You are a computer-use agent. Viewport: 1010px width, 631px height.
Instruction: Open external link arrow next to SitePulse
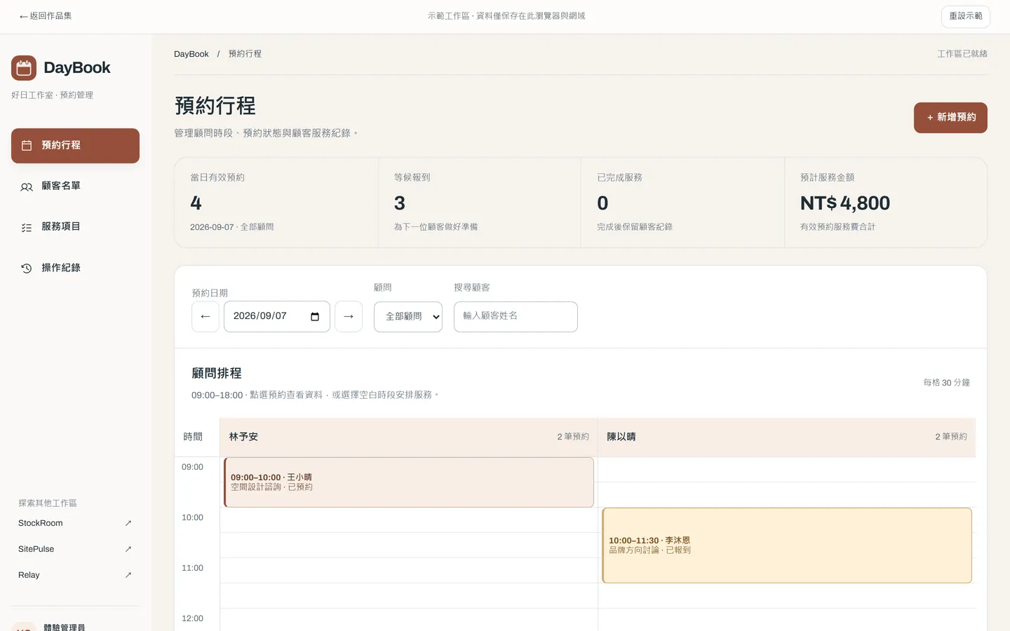point(128,549)
